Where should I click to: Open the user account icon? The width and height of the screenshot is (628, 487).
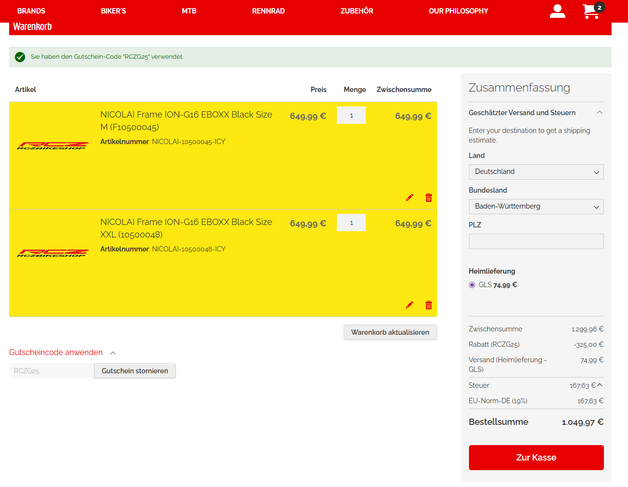[x=557, y=11]
